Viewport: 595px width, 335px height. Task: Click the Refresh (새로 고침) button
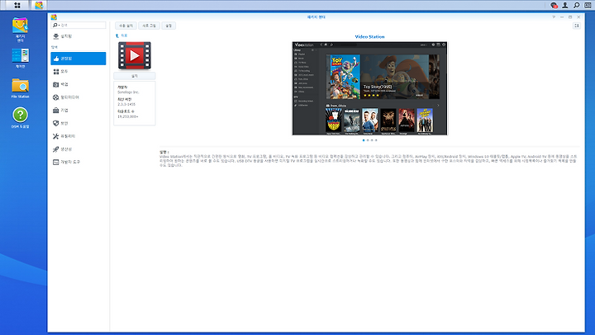tap(149, 26)
